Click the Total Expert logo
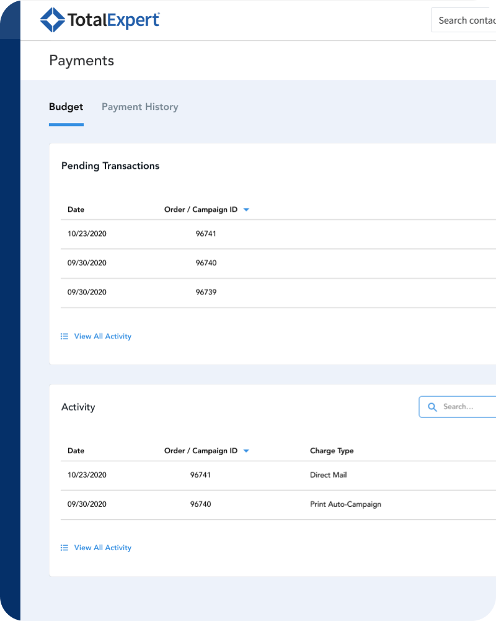 tap(100, 20)
